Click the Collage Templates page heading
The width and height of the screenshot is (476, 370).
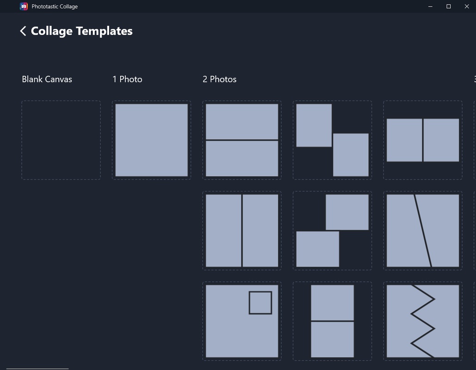(x=82, y=31)
